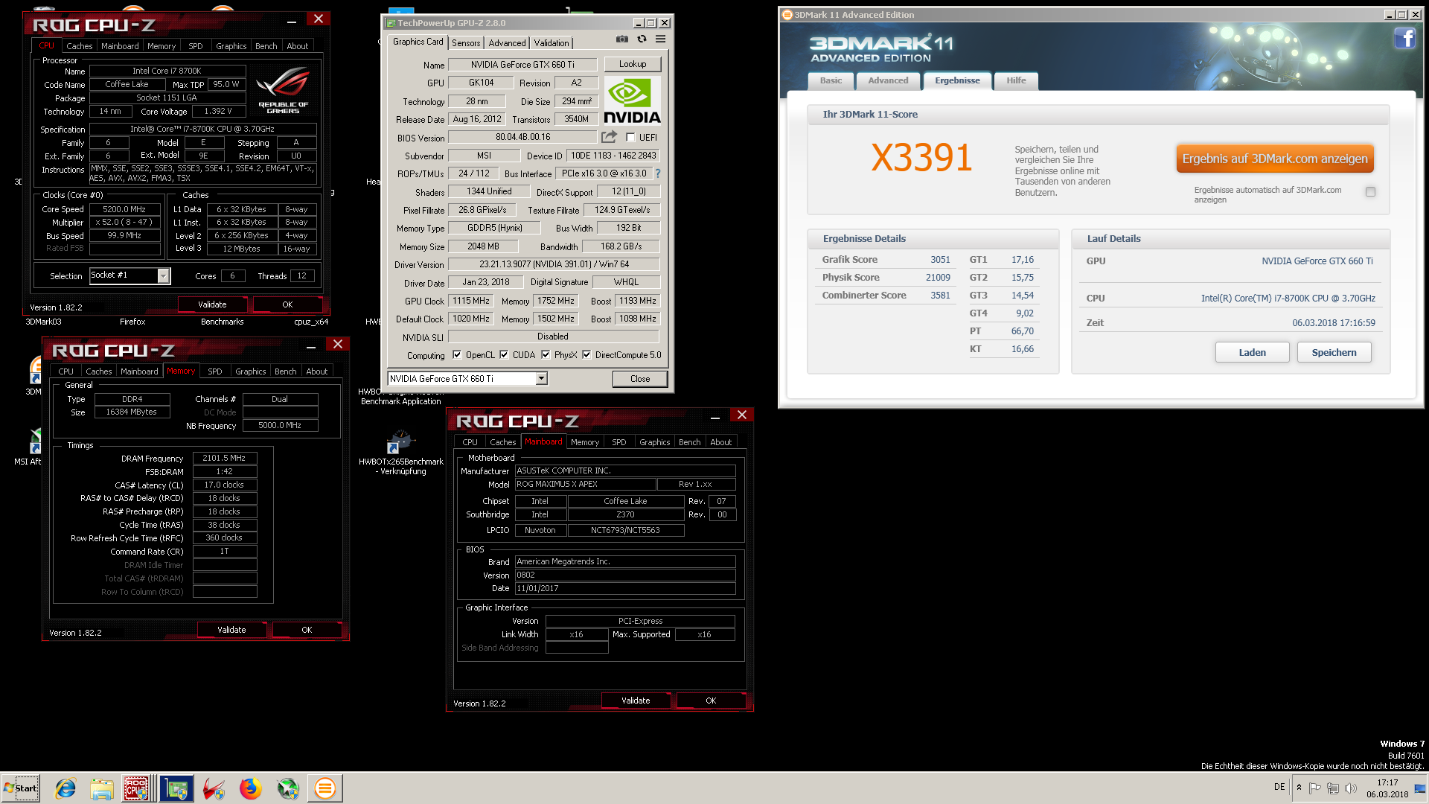
Task: Switch to the Sensors tab in GPU-Z
Action: click(466, 43)
